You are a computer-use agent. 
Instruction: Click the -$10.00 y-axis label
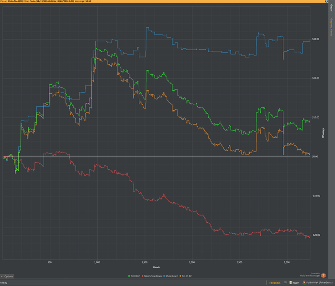(x=316, y=196)
